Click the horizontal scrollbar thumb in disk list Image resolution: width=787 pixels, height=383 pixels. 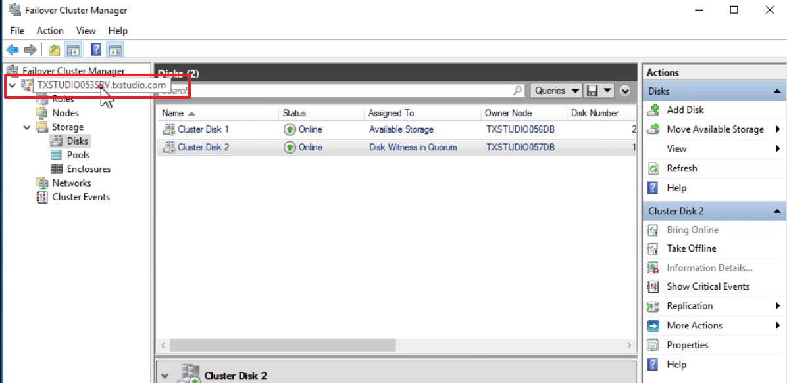point(282,346)
